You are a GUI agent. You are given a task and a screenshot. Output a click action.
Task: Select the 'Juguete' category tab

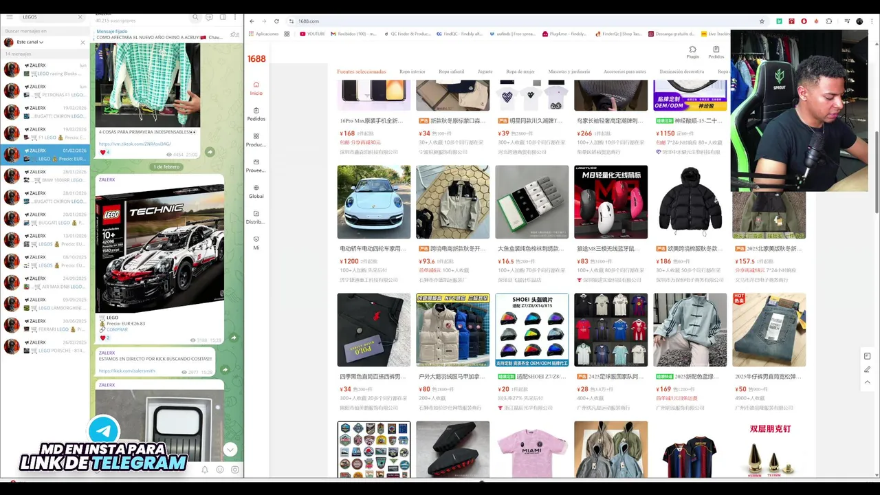(x=485, y=71)
